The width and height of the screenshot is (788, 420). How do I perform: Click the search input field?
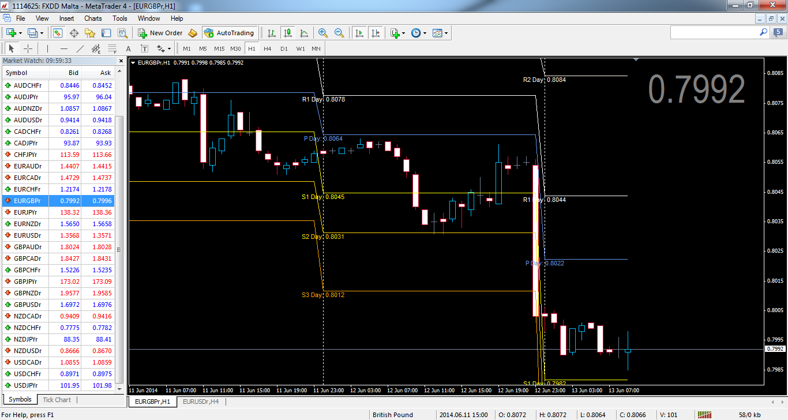coord(714,33)
